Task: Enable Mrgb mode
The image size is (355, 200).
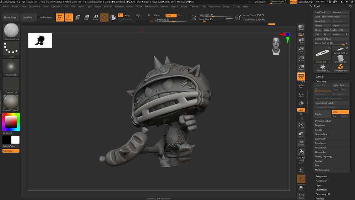Action: click(x=127, y=15)
